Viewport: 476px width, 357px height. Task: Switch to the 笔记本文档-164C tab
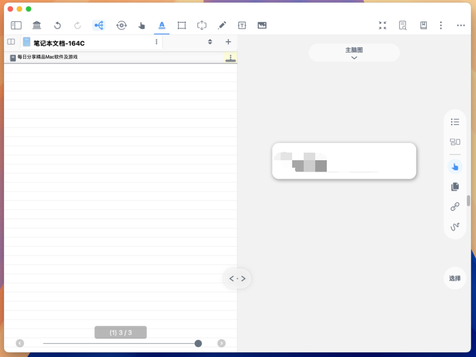point(59,43)
